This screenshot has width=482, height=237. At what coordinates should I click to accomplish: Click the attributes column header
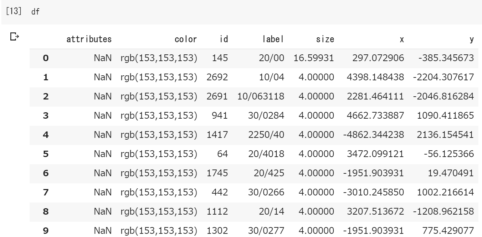coord(89,39)
